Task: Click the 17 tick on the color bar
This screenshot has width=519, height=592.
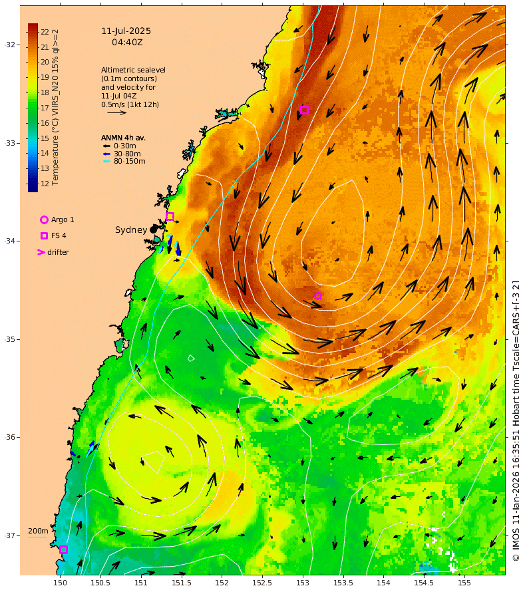Action: point(45,108)
